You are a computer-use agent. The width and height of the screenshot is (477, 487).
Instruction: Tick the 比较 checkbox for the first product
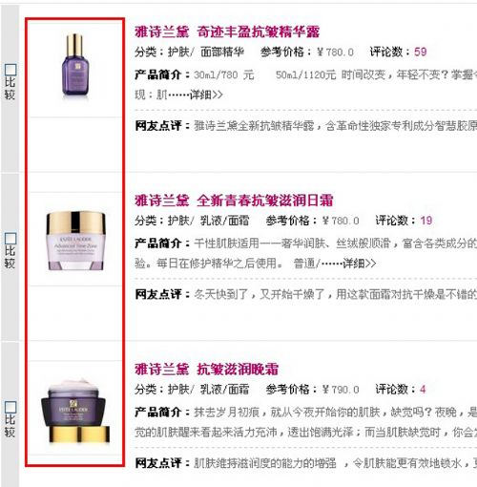click(x=10, y=70)
